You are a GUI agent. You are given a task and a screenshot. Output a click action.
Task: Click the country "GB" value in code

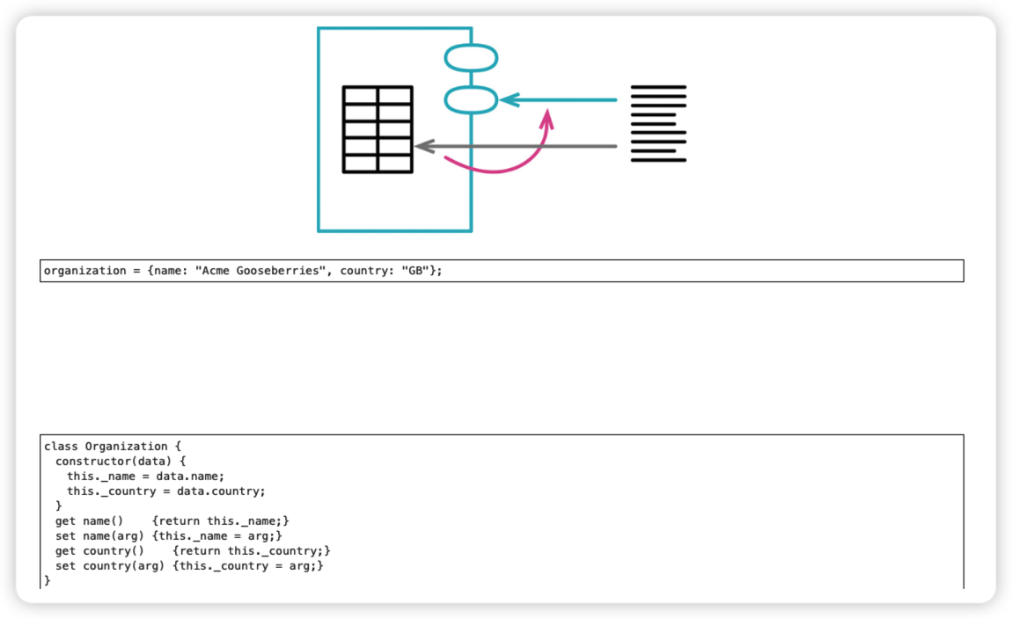point(415,271)
